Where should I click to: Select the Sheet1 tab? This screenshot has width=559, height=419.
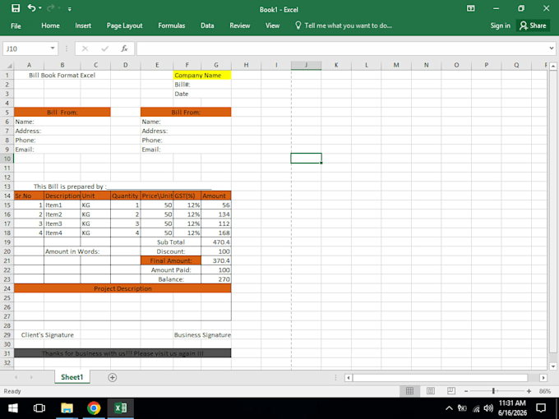72,377
